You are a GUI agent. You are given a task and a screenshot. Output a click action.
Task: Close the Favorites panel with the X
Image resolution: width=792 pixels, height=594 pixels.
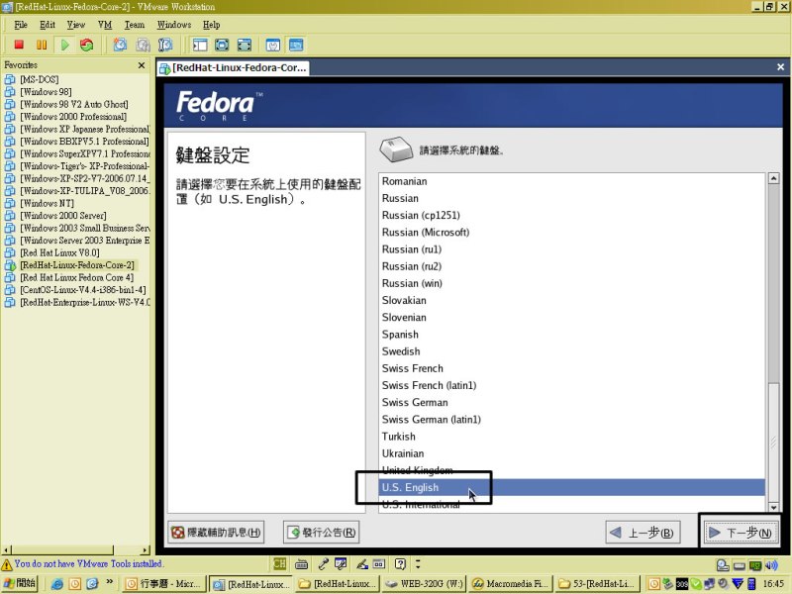pos(142,65)
